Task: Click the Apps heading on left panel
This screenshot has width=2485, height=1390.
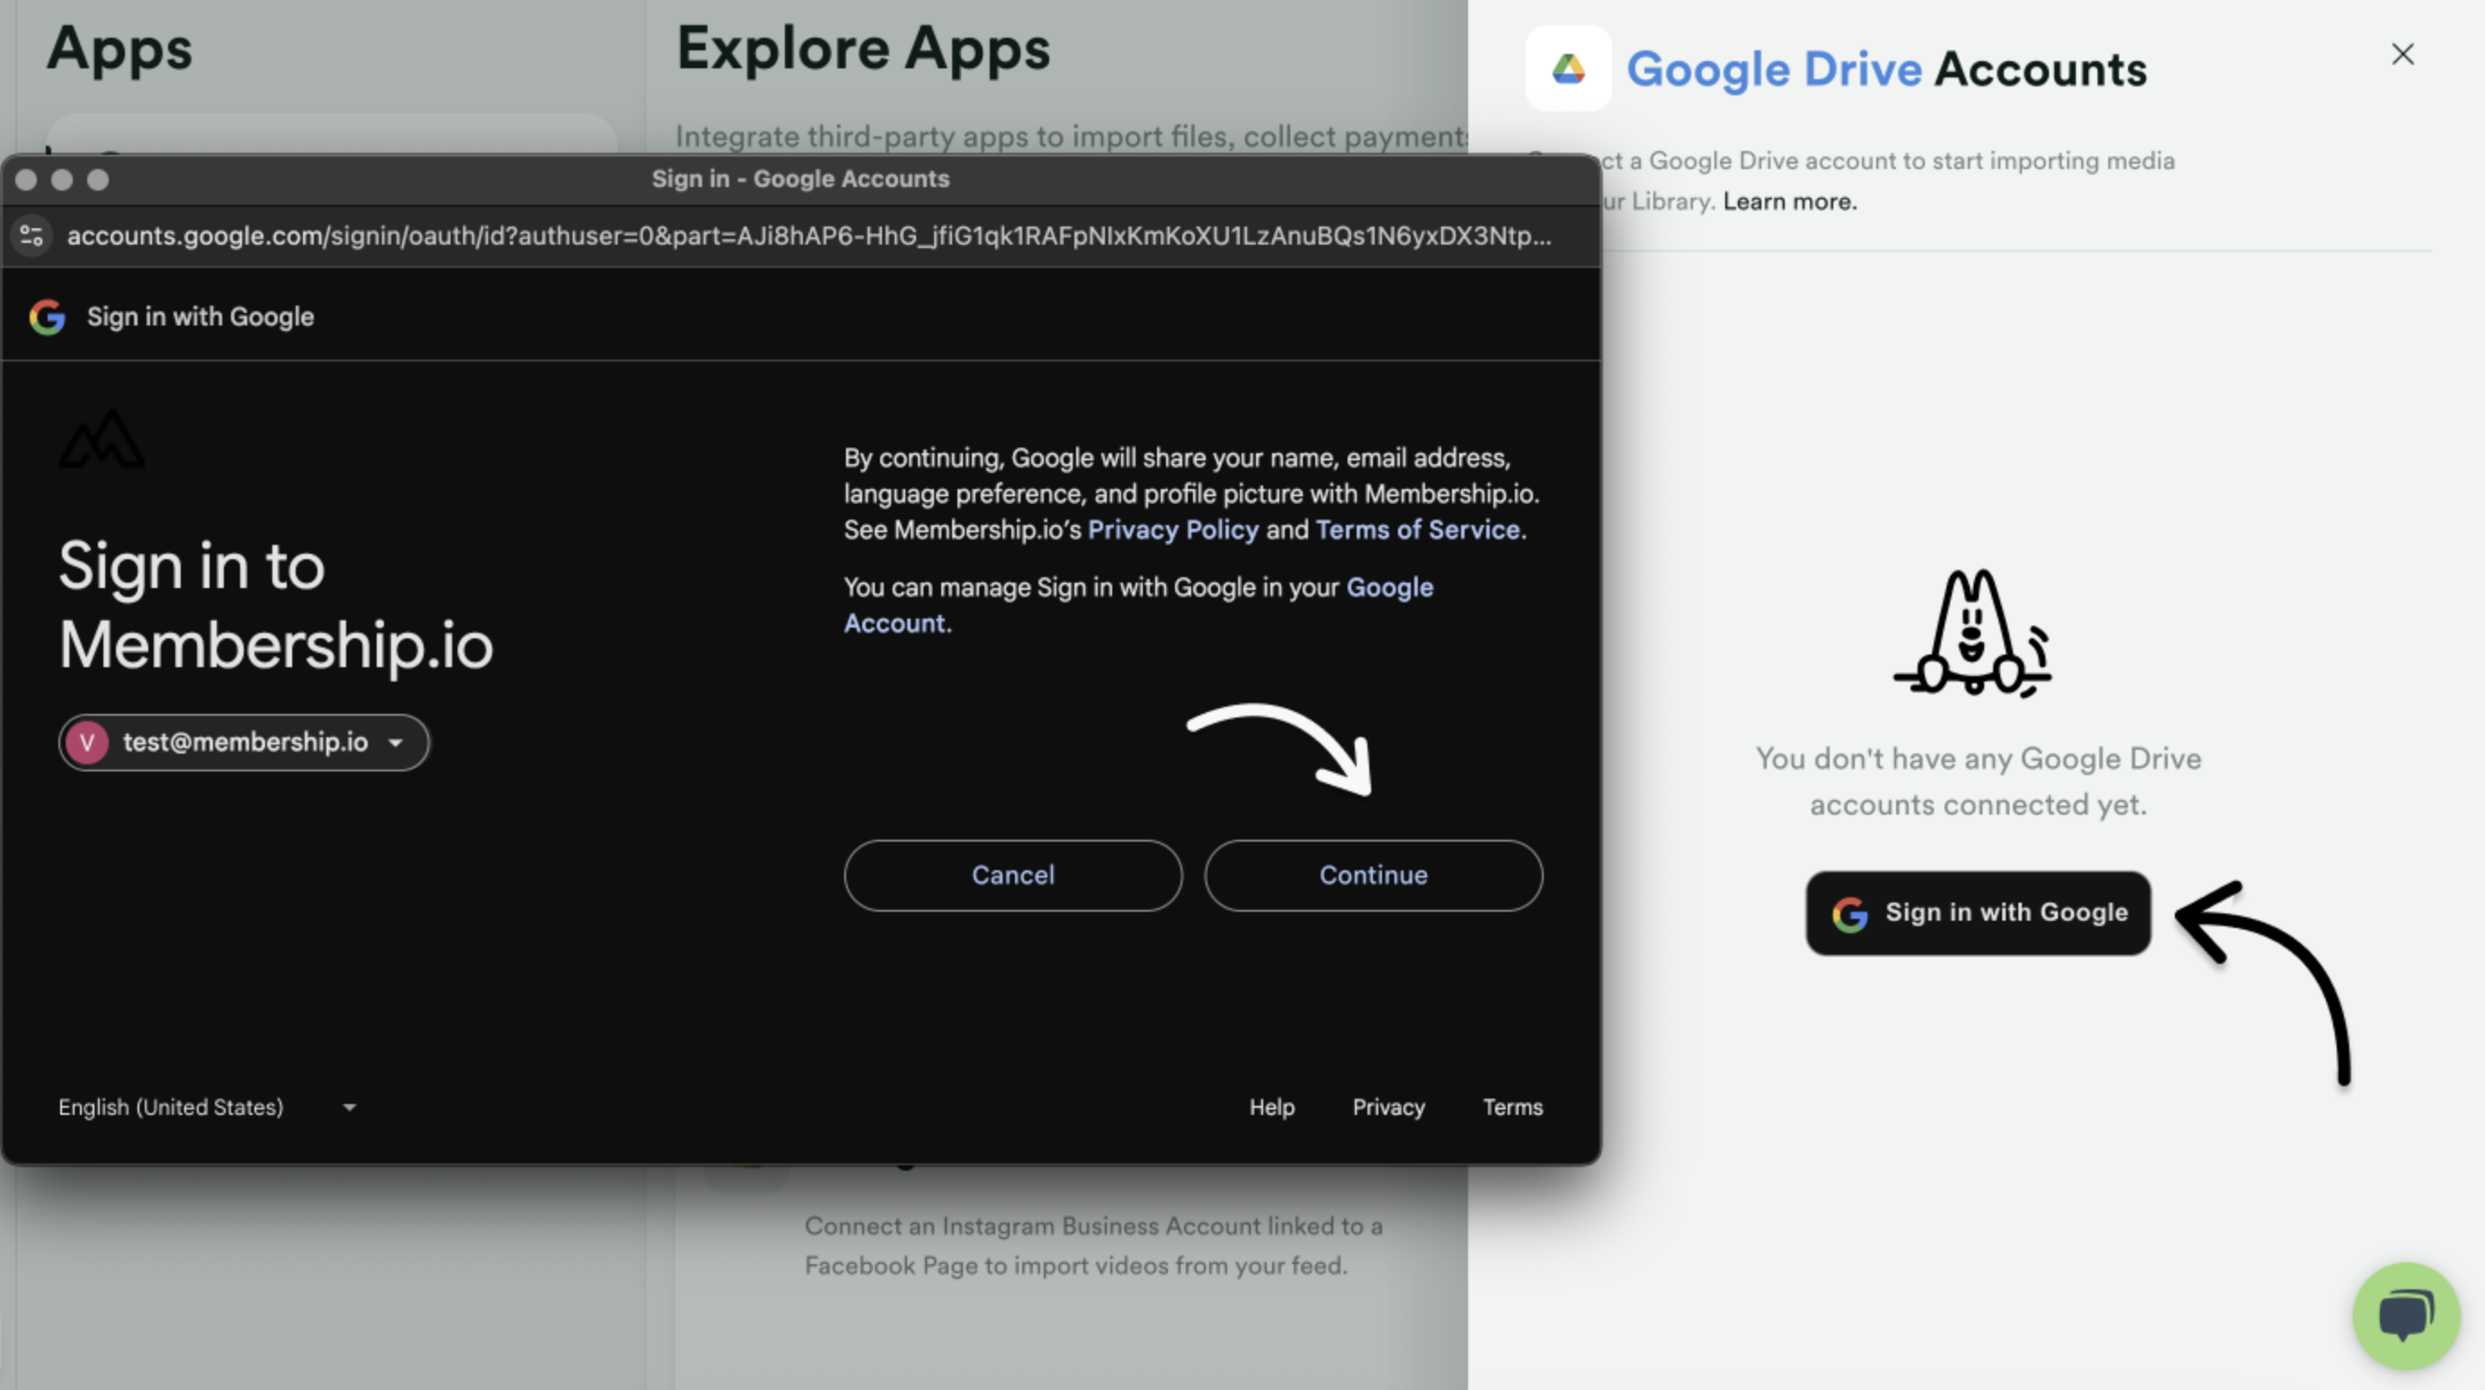Action: point(120,49)
